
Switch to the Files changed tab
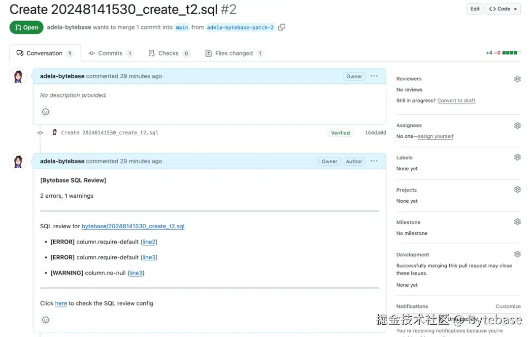click(234, 53)
